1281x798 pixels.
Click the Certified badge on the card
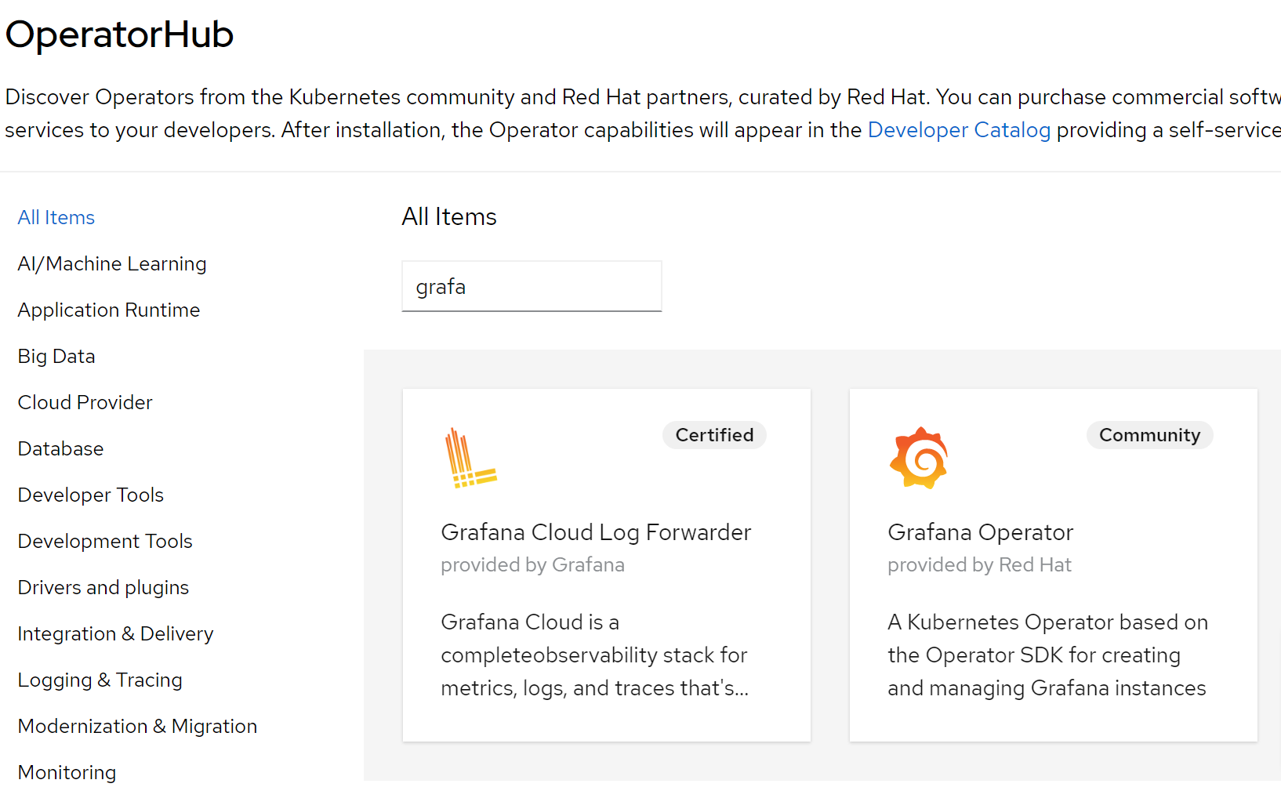coord(714,435)
